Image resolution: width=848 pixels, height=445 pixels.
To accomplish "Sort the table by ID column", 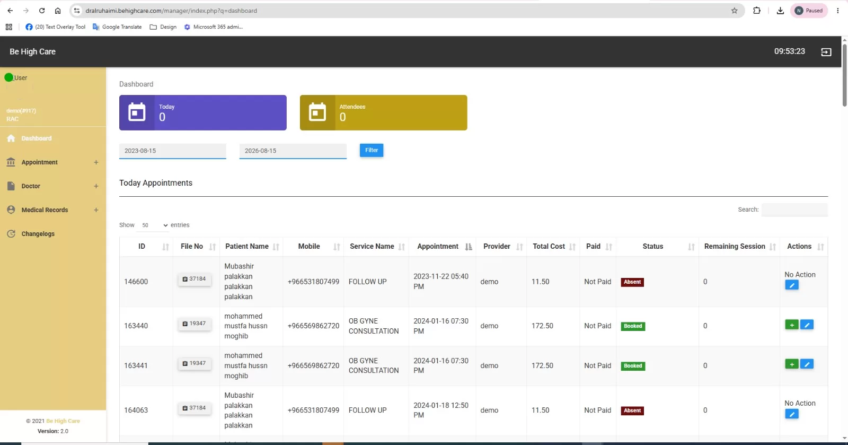I will click(146, 247).
